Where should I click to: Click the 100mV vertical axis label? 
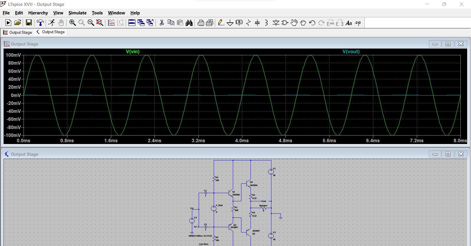click(x=13, y=55)
